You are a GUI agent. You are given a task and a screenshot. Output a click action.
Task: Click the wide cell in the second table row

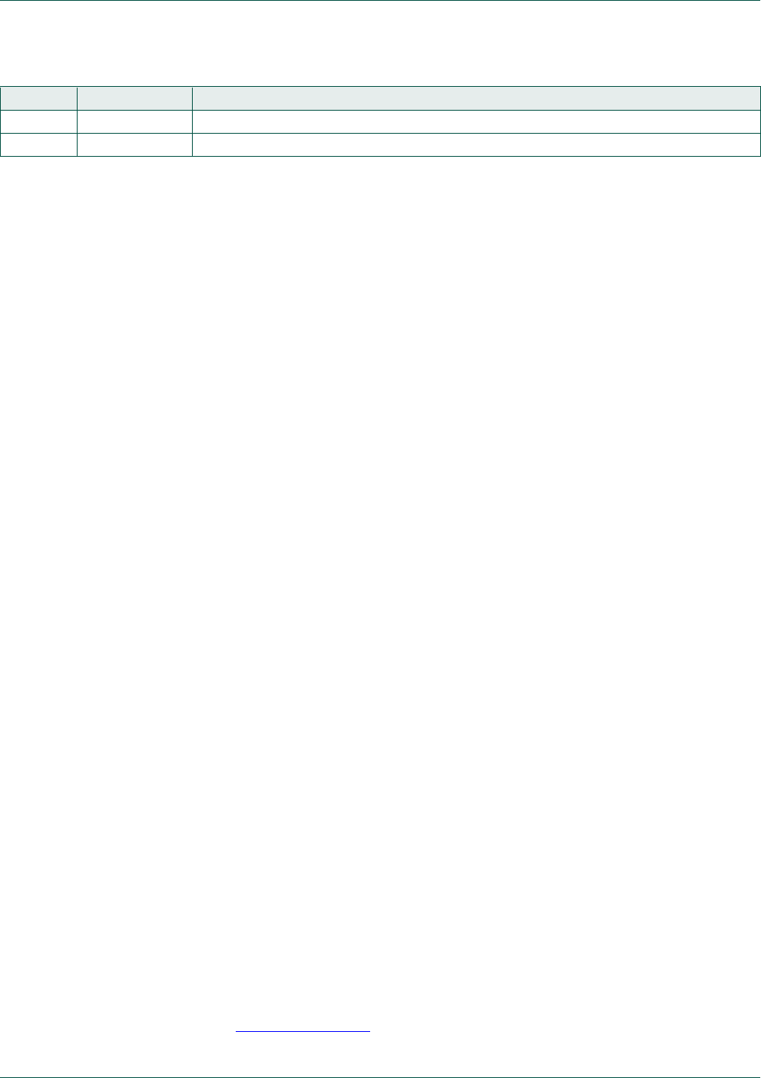tap(476, 121)
